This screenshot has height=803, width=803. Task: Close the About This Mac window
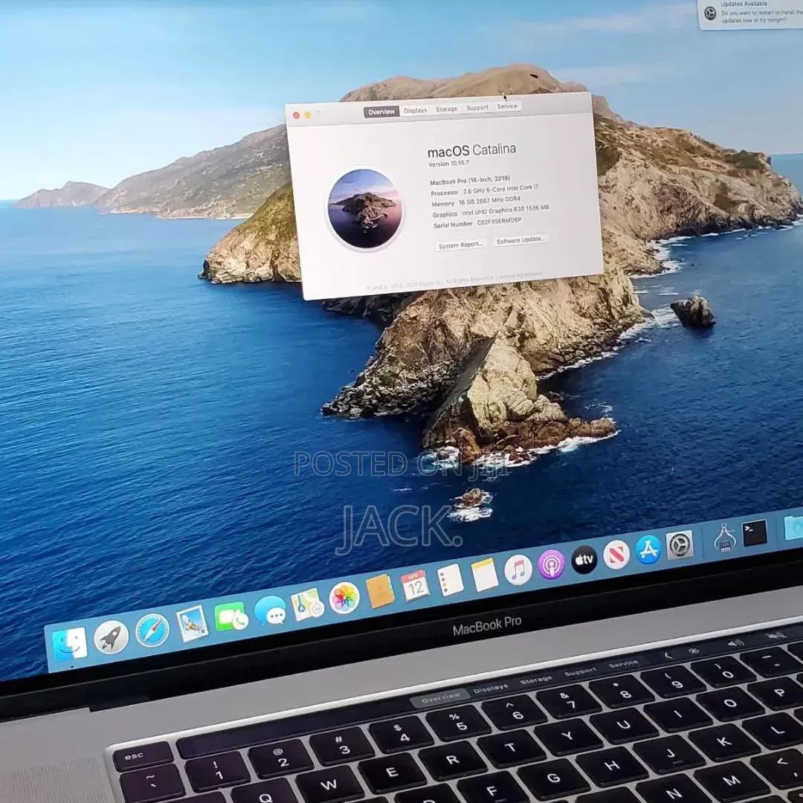click(x=296, y=115)
